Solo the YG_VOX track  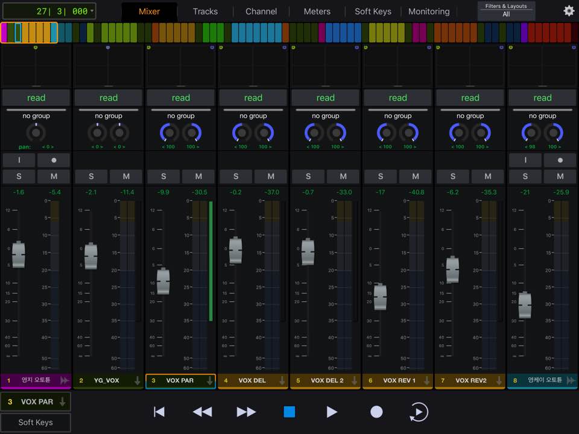(91, 177)
